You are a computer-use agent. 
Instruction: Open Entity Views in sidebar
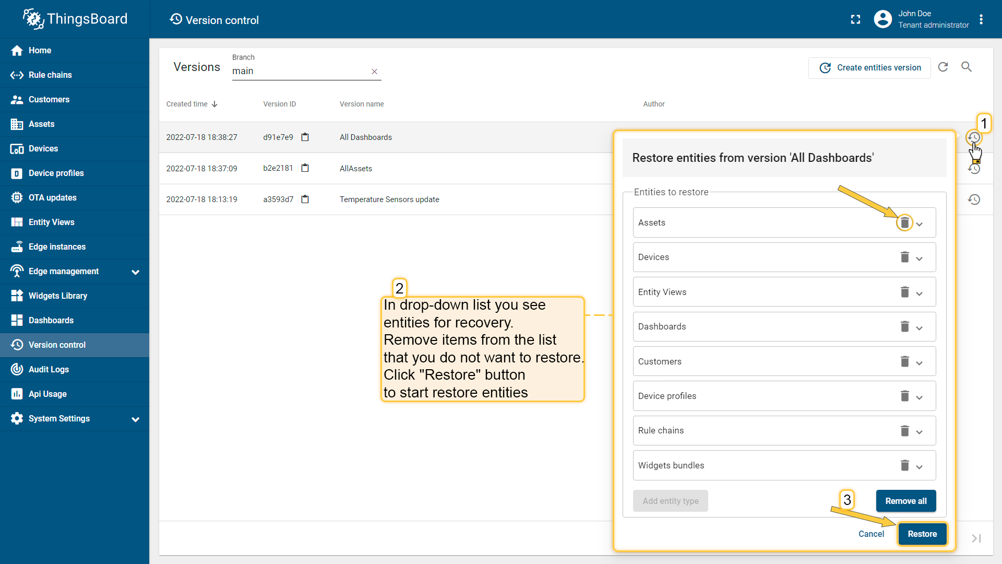pyautogui.click(x=75, y=222)
